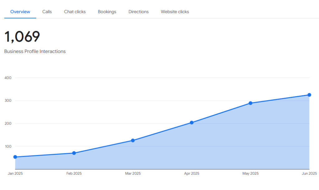319x190 pixels.
Task: Click the 400 y-axis label
Action: (x=8, y=78)
